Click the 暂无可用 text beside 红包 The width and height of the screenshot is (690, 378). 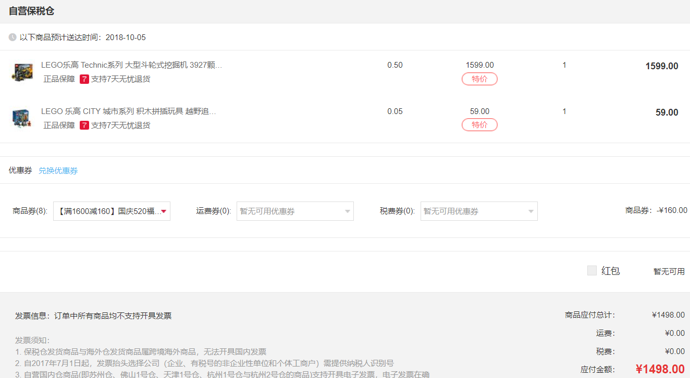point(669,271)
